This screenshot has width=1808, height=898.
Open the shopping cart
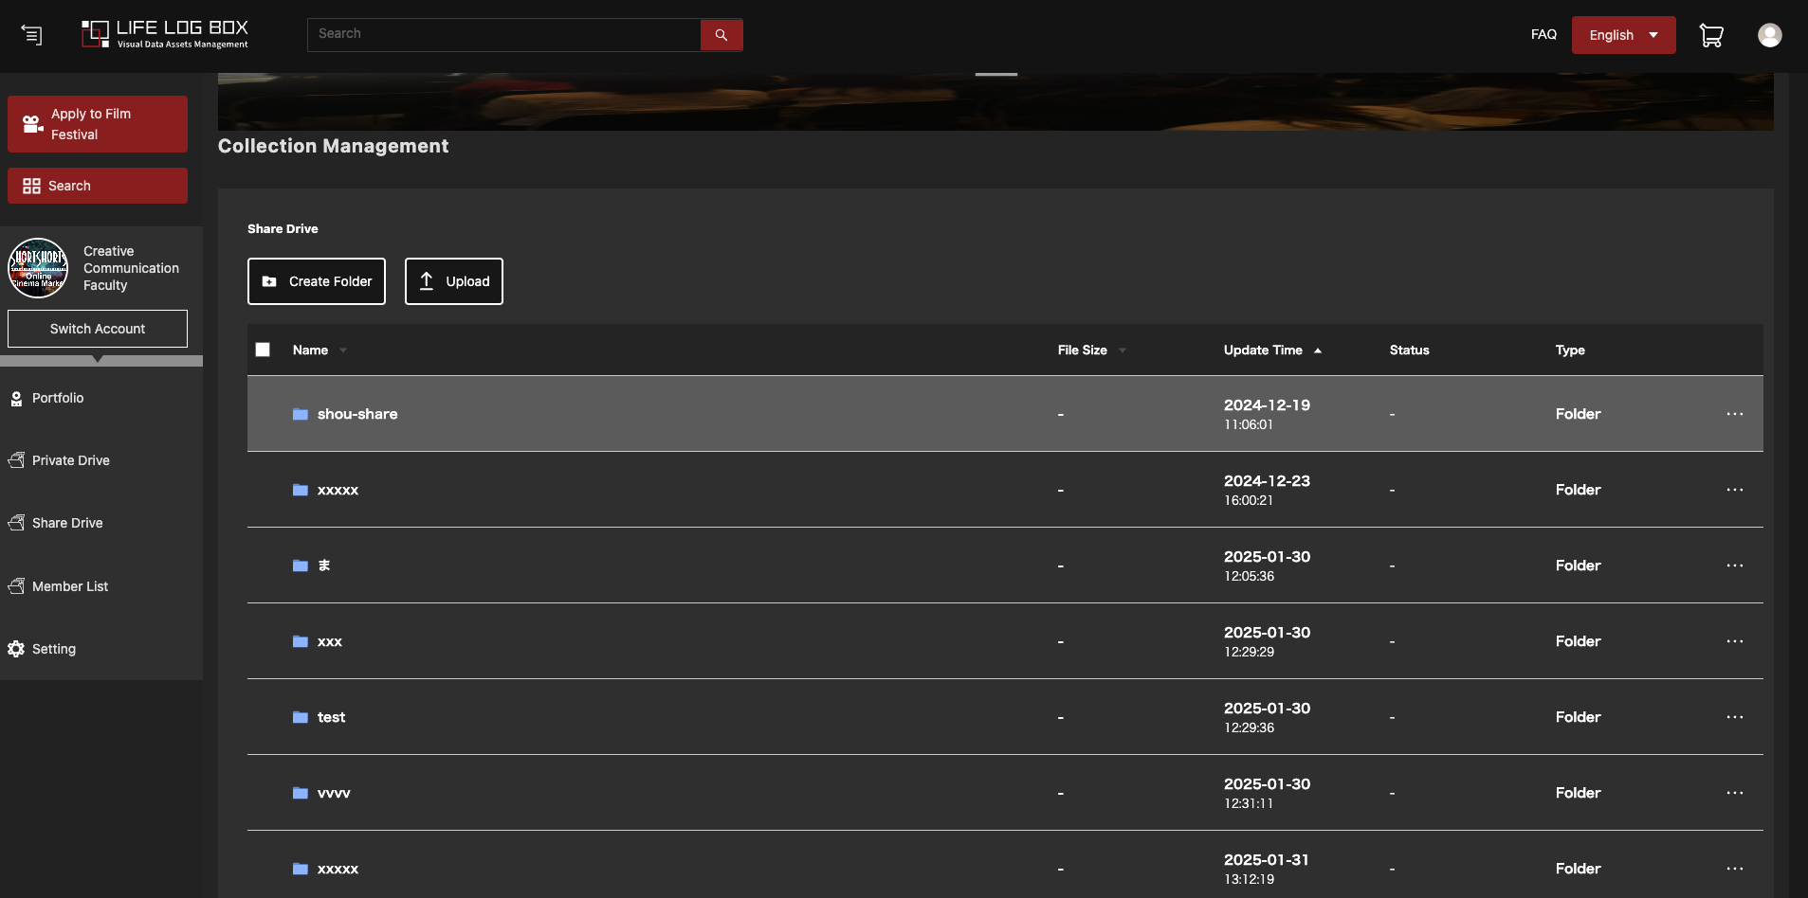click(x=1710, y=35)
